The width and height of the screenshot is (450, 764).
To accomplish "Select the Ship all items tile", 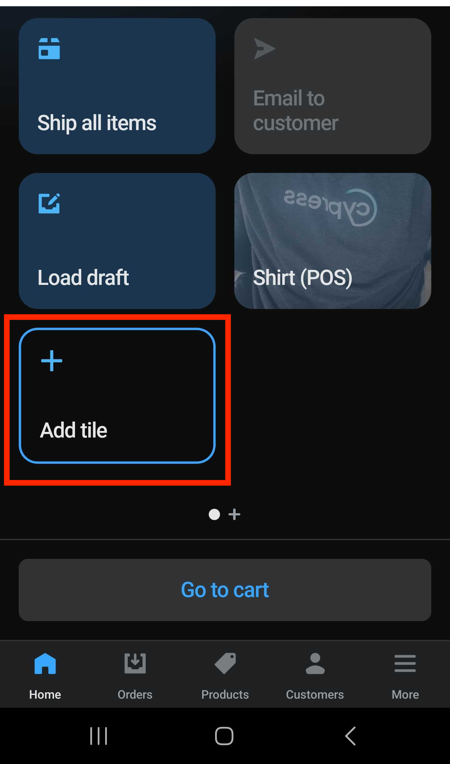I will tap(117, 86).
